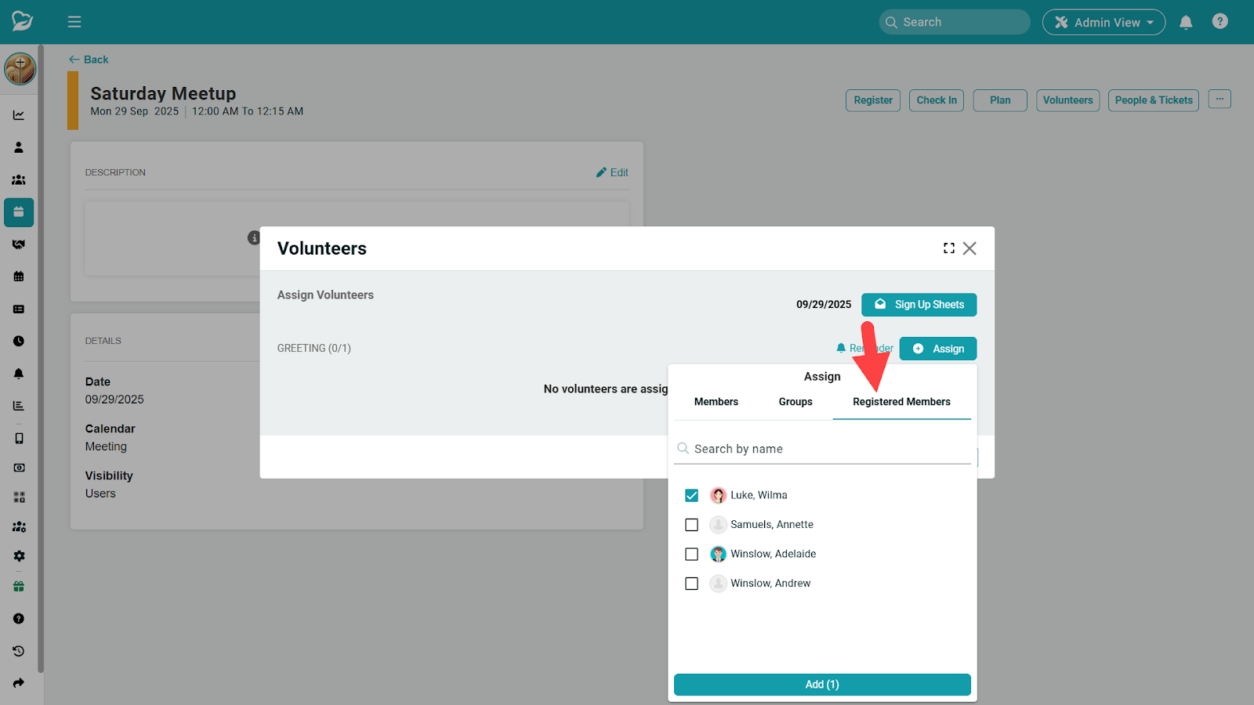Open the settings gear in sidebar
The width and height of the screenshot is (1254, 705).
pos(19,555)
